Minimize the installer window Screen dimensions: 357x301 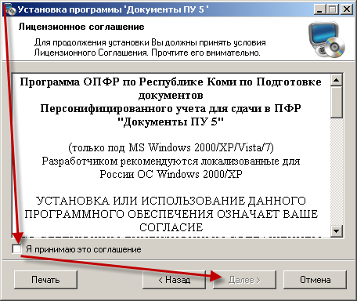pos(319,9)
